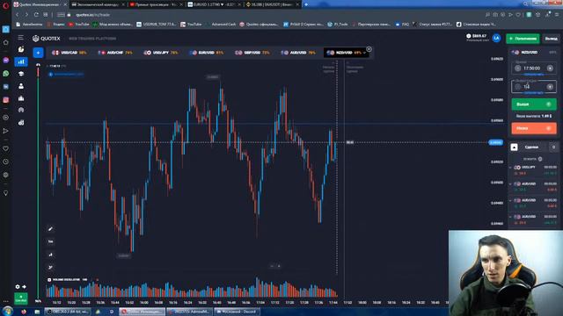Viewport: 563px width, 316px height.
Task: Expand the last AUD/USD trade entry
Action: click(534, 219)
